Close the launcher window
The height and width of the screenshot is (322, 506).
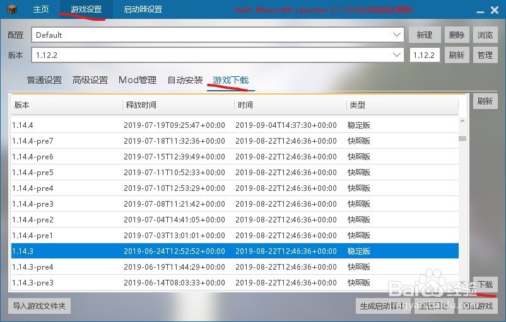tap(495, 10)
